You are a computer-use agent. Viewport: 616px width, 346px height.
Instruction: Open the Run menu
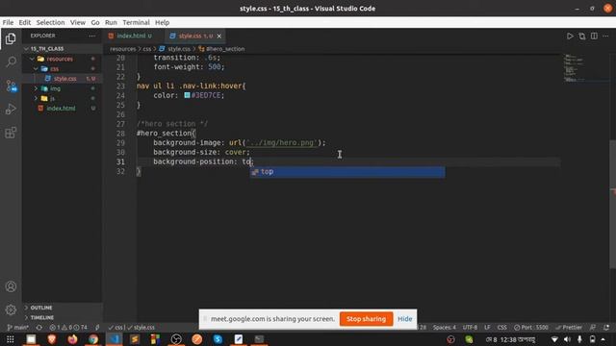tap(111, 22)
